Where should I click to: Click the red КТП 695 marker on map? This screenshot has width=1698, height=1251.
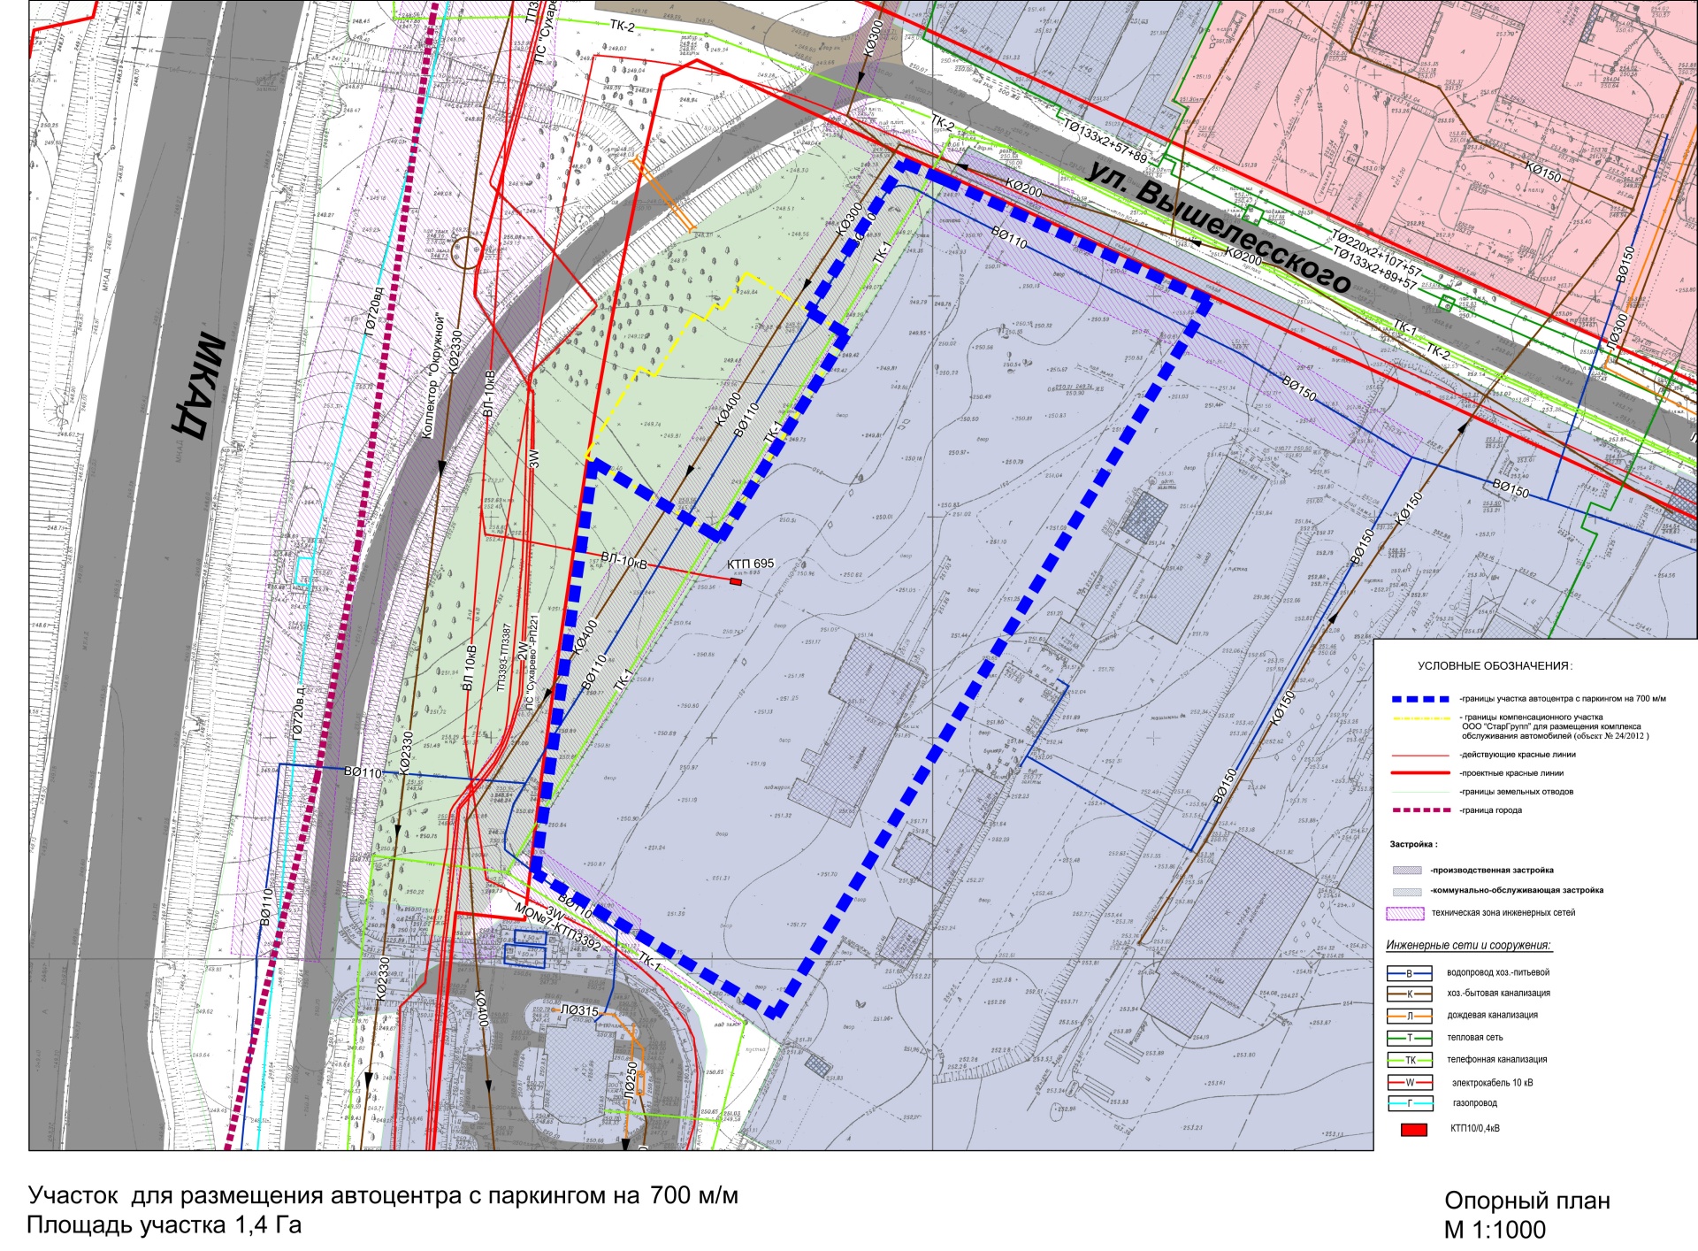736,581
